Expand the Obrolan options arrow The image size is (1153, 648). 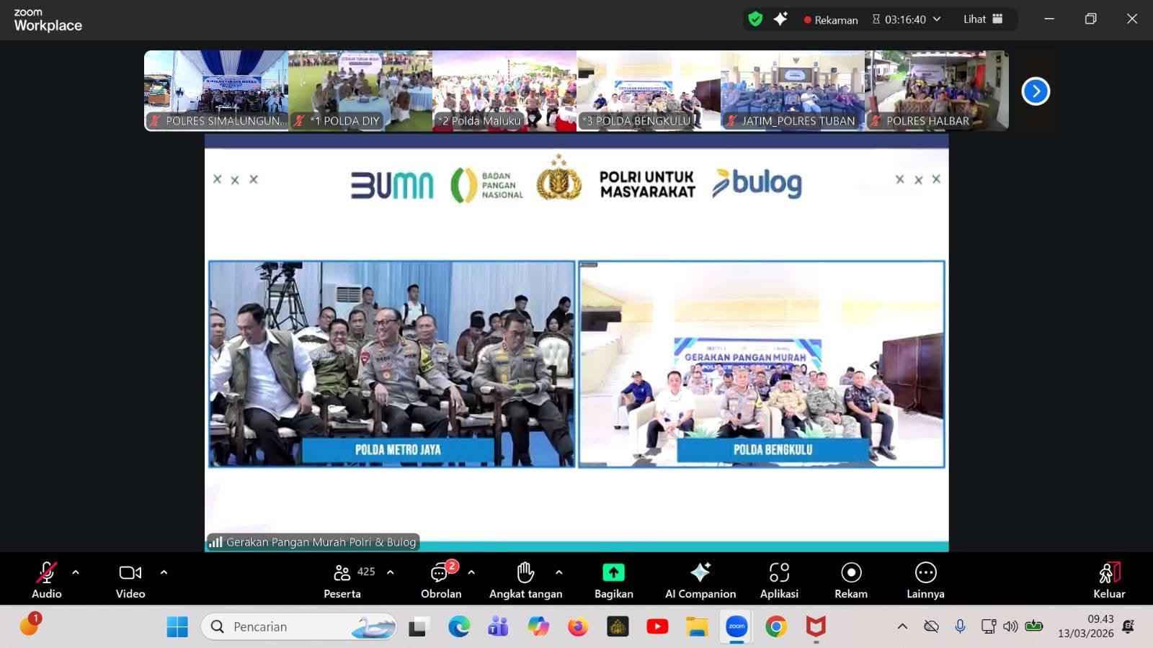point(471,573)
